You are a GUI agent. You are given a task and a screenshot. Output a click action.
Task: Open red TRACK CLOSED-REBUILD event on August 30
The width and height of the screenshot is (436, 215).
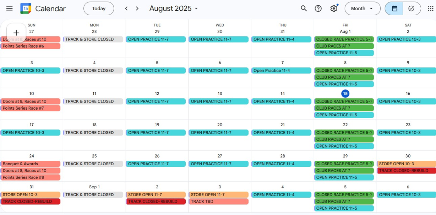(x=407, y=171)
